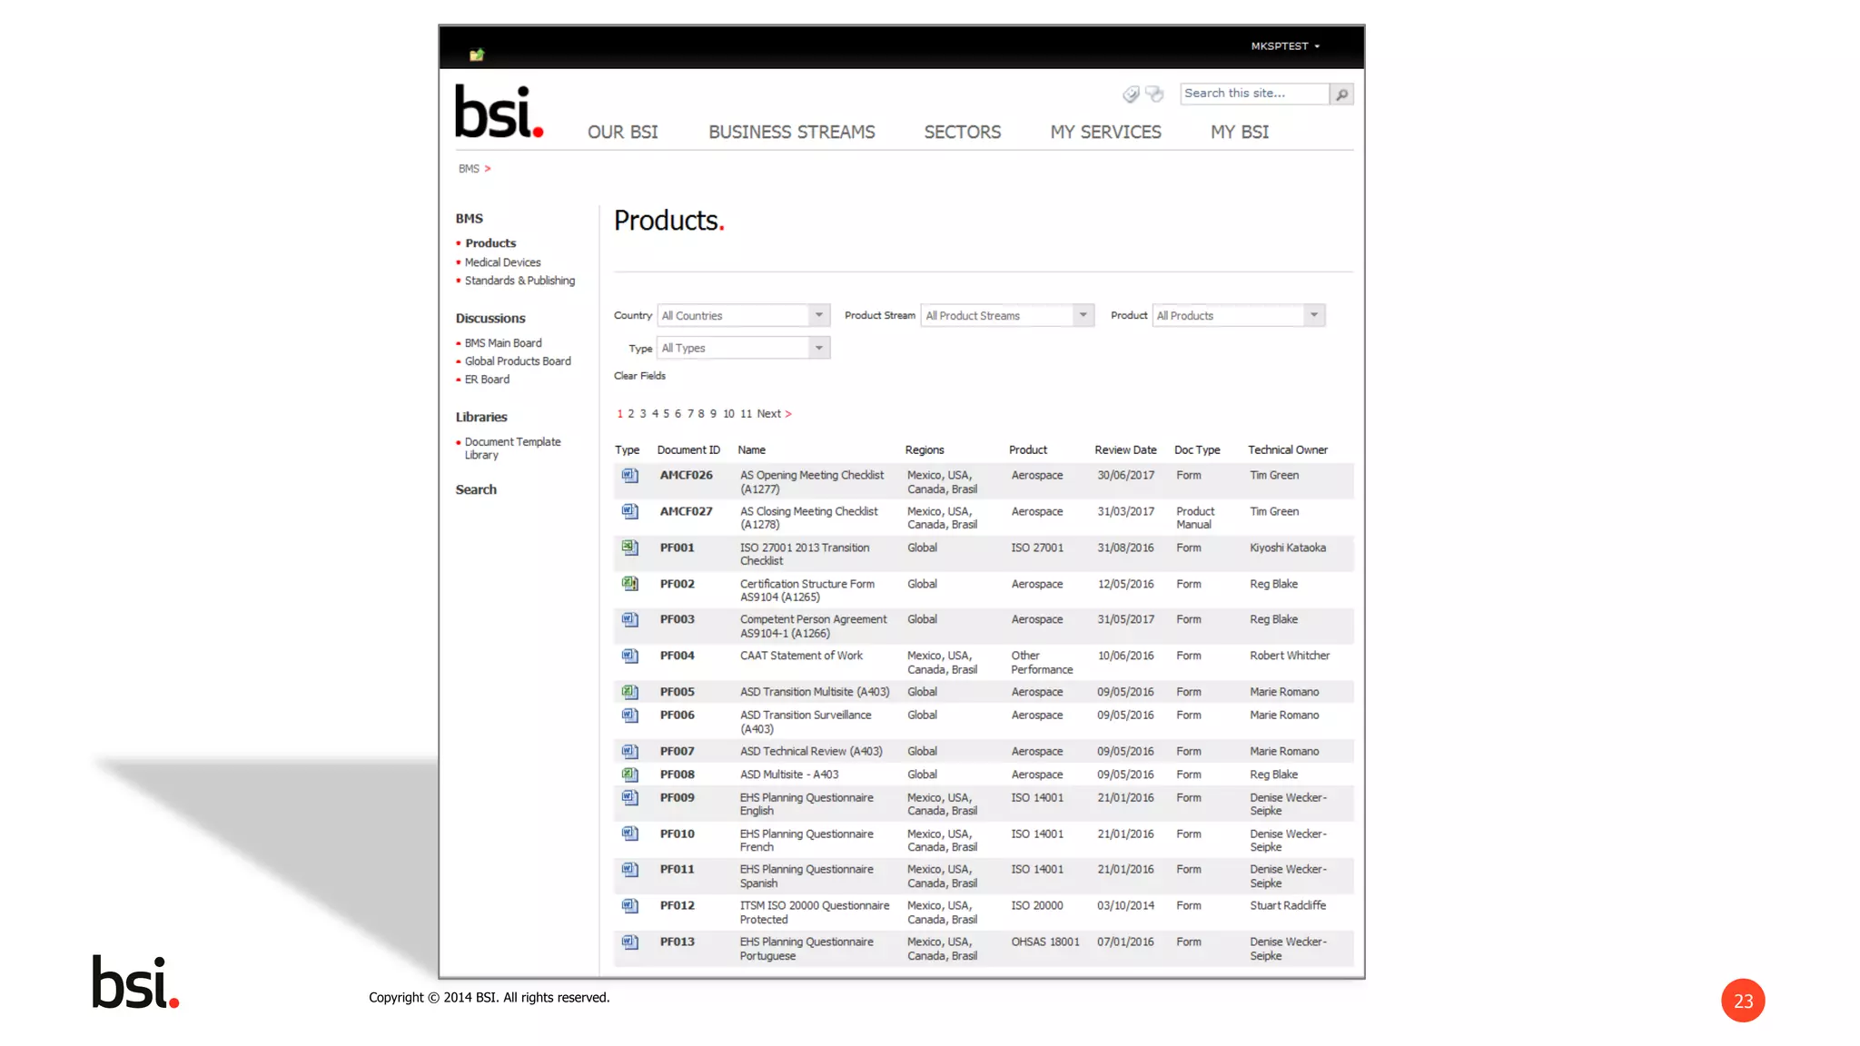This screenshot has height=1046, width=1860.
Task: Click Word icon for PF013 document
Action: 629,942
